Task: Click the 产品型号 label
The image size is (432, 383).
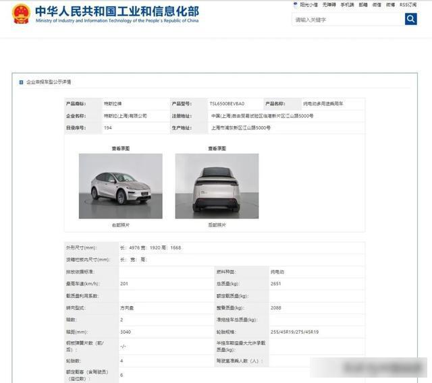Action: click(x=182, y=104)
